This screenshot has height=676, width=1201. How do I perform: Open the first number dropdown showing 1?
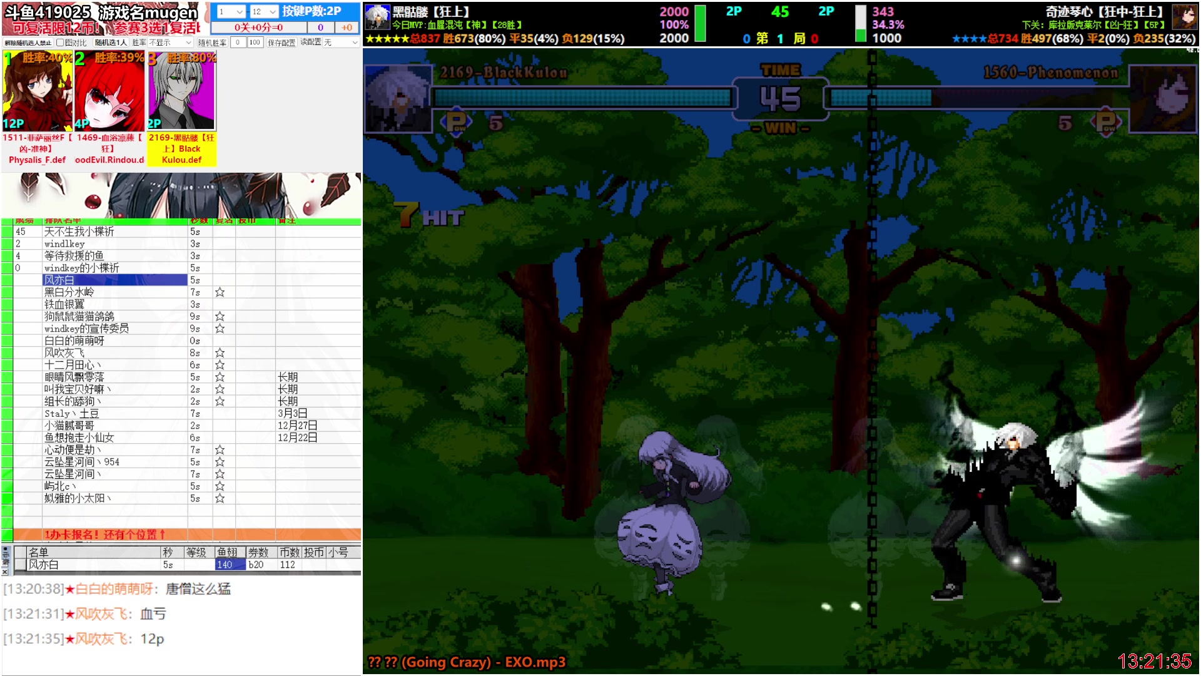tap(230, 11)
